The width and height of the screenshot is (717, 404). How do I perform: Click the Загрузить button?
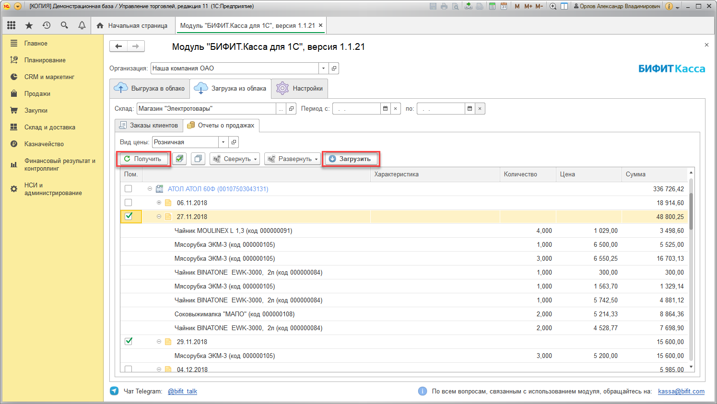(x=351, y=159)
